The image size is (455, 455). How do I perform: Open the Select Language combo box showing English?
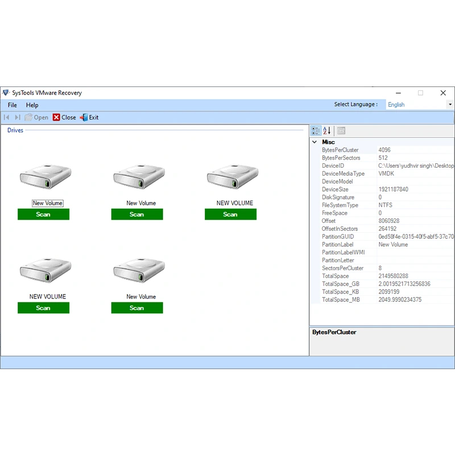pyautogui.click(x=420, y=105)
